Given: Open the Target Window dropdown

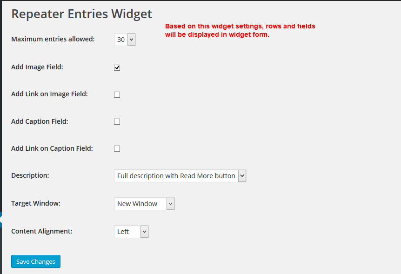Looking at the screenshot, I should coord(144,204).
